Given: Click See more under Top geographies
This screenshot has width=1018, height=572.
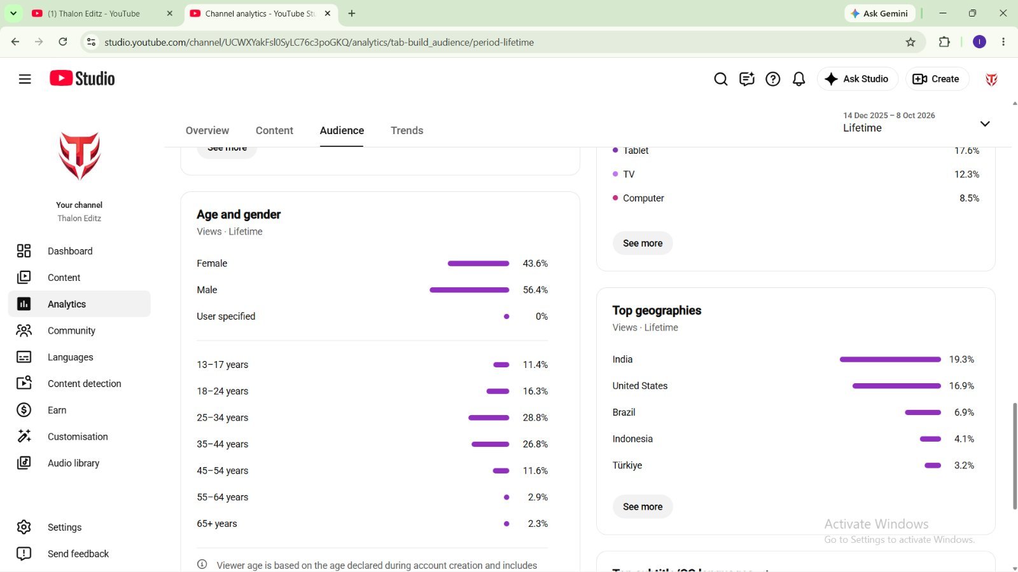Looking at the screenshot, I should pos(643,507).
